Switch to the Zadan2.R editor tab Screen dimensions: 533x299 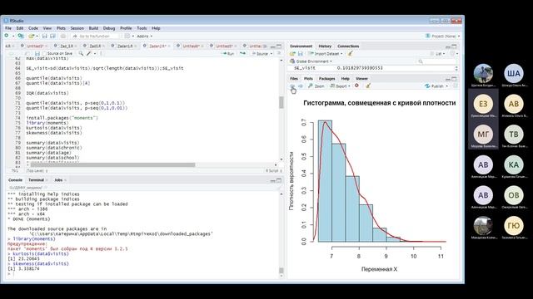(157, 46)
